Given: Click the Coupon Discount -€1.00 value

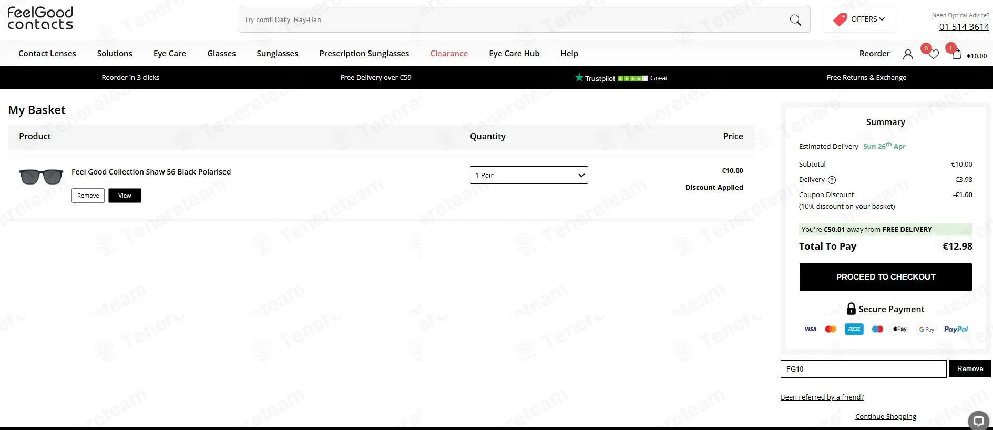Looking at the screenshot, I should coord(963,195).
